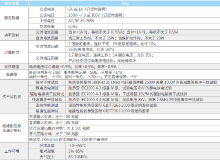Select the 额定数据 category cell
This screenshot has height=160, width=220.
pyautogui.click(x=14, y=18)
